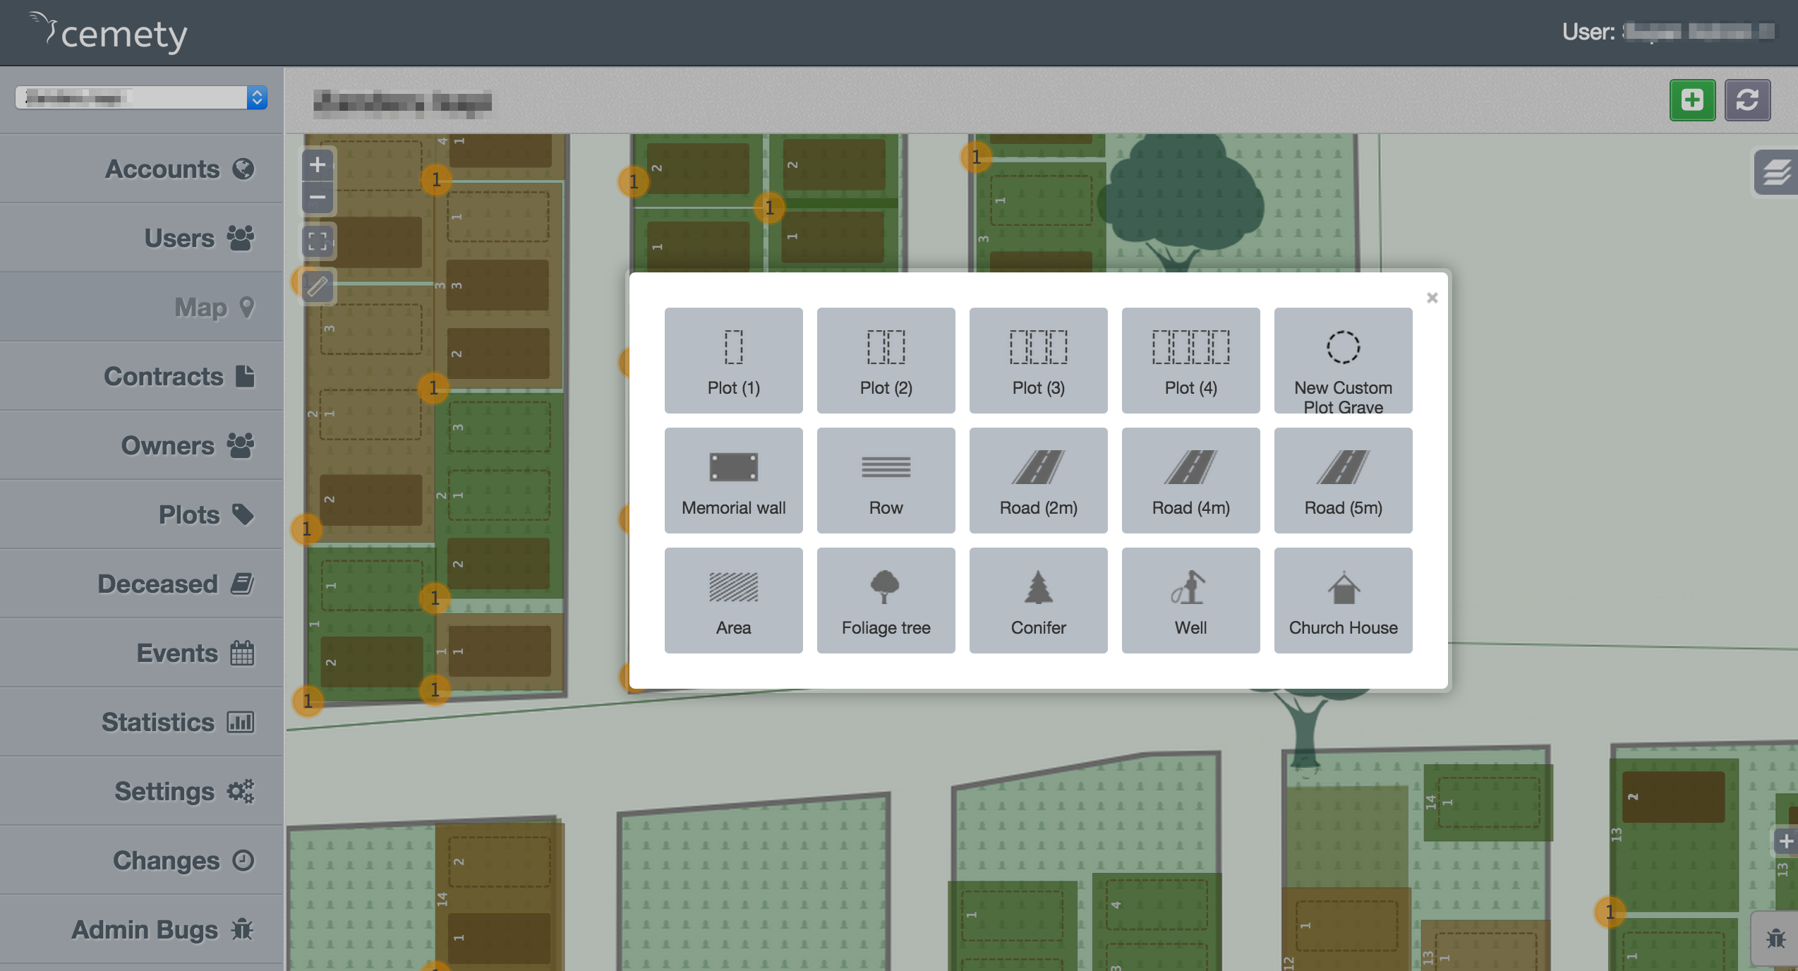This screenshot has width=1798, height=971.
Task: Choose the Church House tile
Action: point(1343,601)
